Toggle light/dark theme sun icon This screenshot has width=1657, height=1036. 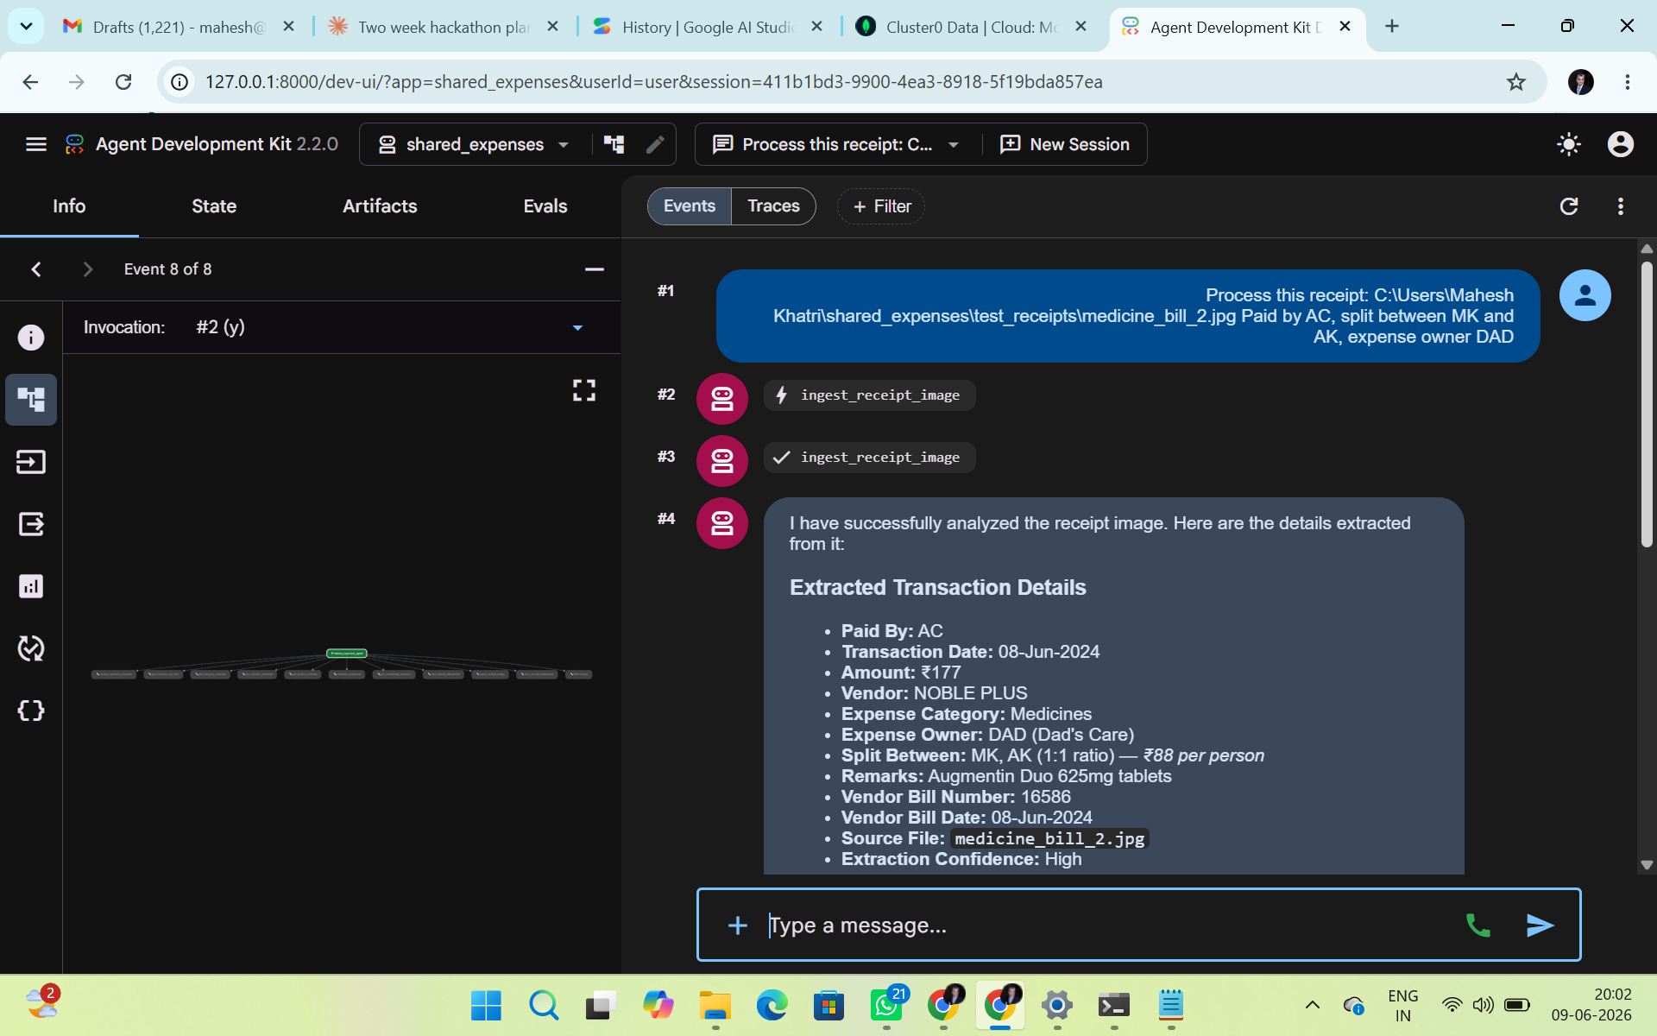tap(1568, 144)
